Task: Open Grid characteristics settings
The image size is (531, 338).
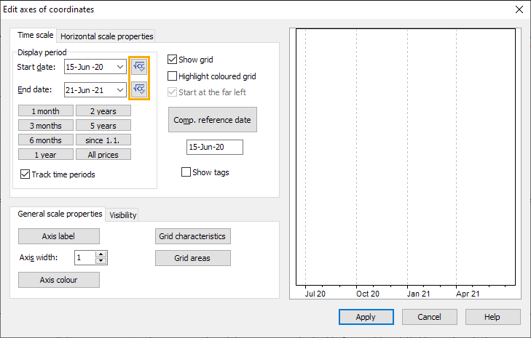Action: coord(192,236)
